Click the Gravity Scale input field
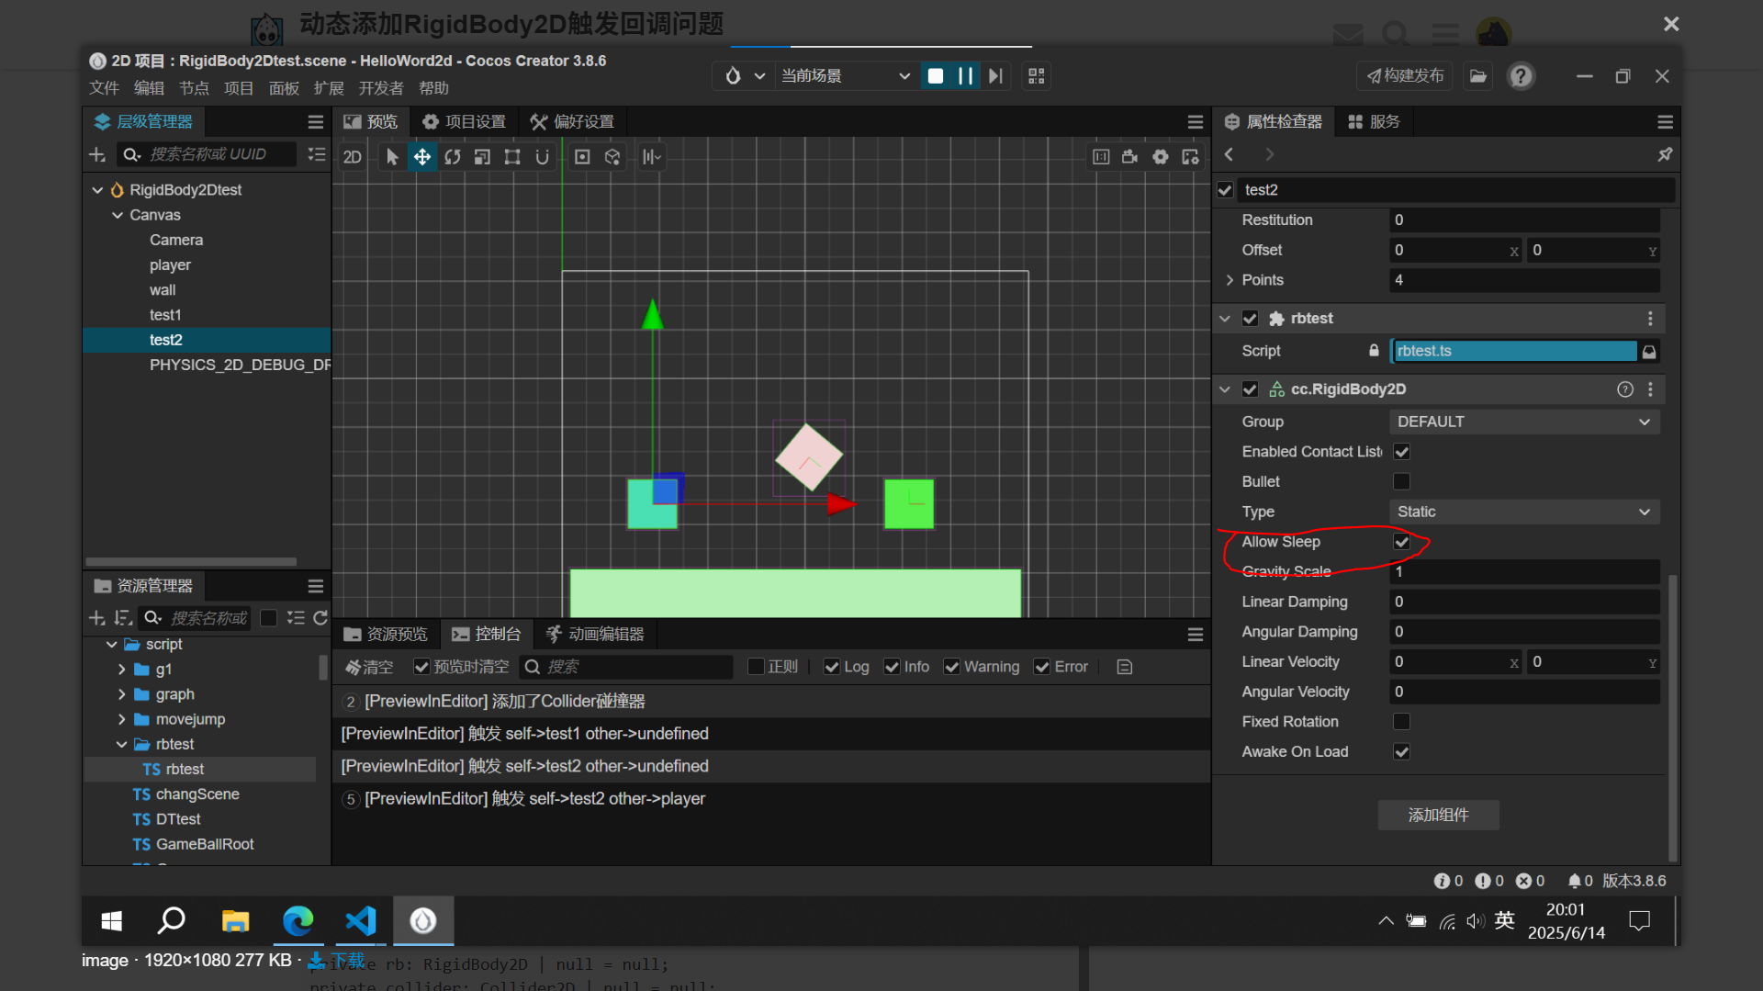1763x991 pixels. coord(1524,572)
